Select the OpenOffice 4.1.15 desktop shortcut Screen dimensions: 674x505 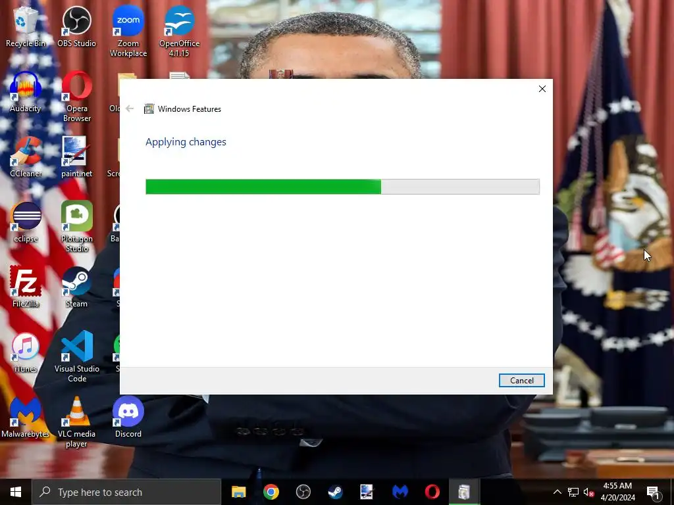179,32
